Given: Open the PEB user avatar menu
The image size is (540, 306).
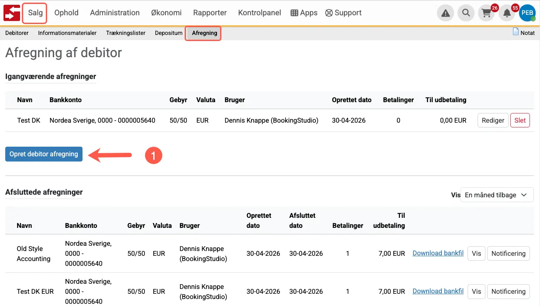Looking at the screenshot, I should 527,13.
